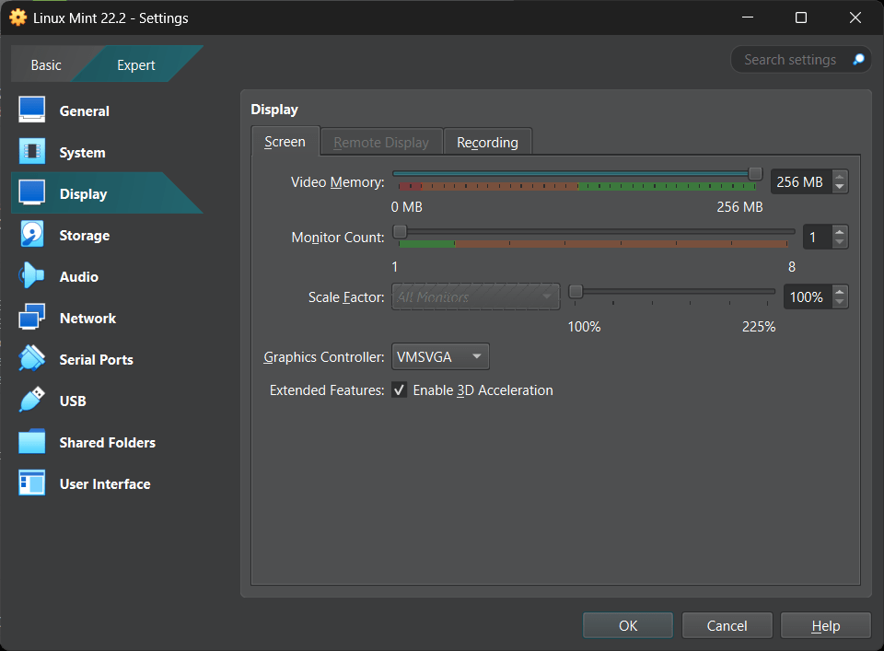This screenshot has height=651, width=884.
Task: Open the USB settings icon
Action: 32,401
